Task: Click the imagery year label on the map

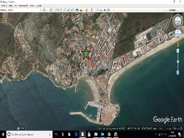Action: click(x=22, y=128)
